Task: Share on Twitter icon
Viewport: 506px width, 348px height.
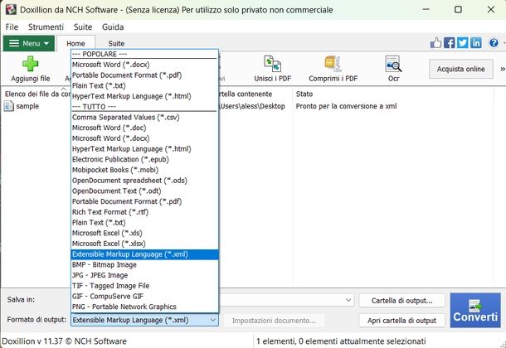Action: coord(462,42)
